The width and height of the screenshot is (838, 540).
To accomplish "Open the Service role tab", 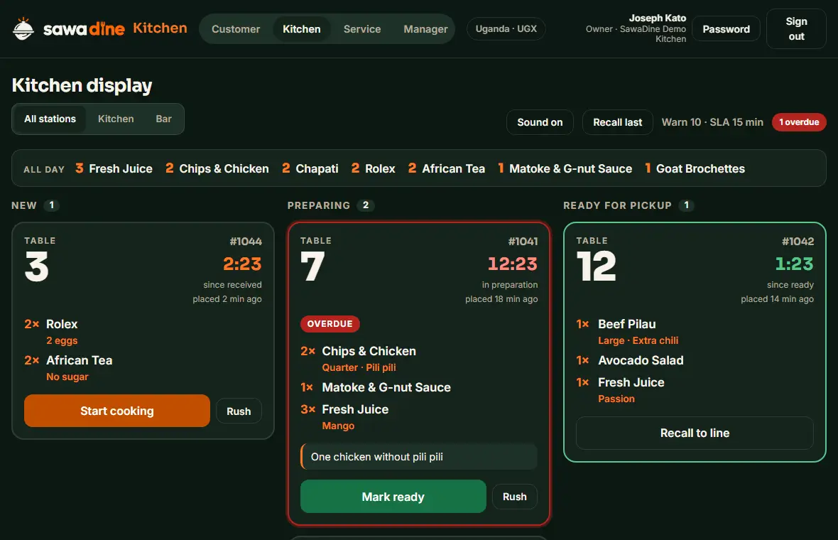I will pos(362,29).
